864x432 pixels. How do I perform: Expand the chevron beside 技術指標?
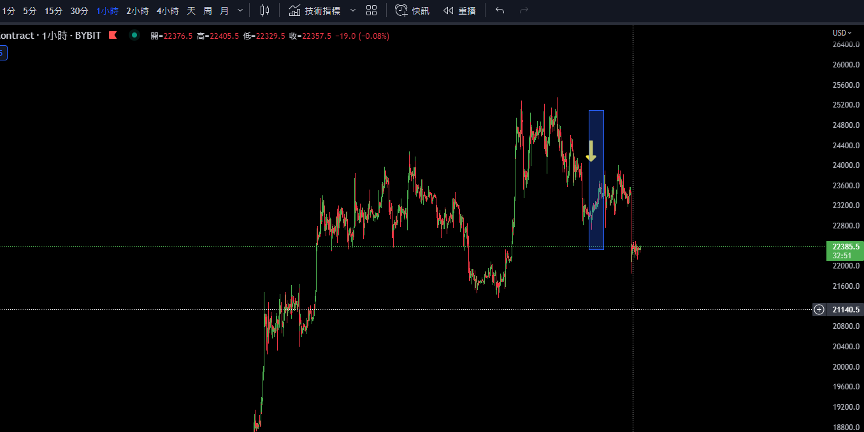[352, 10]
